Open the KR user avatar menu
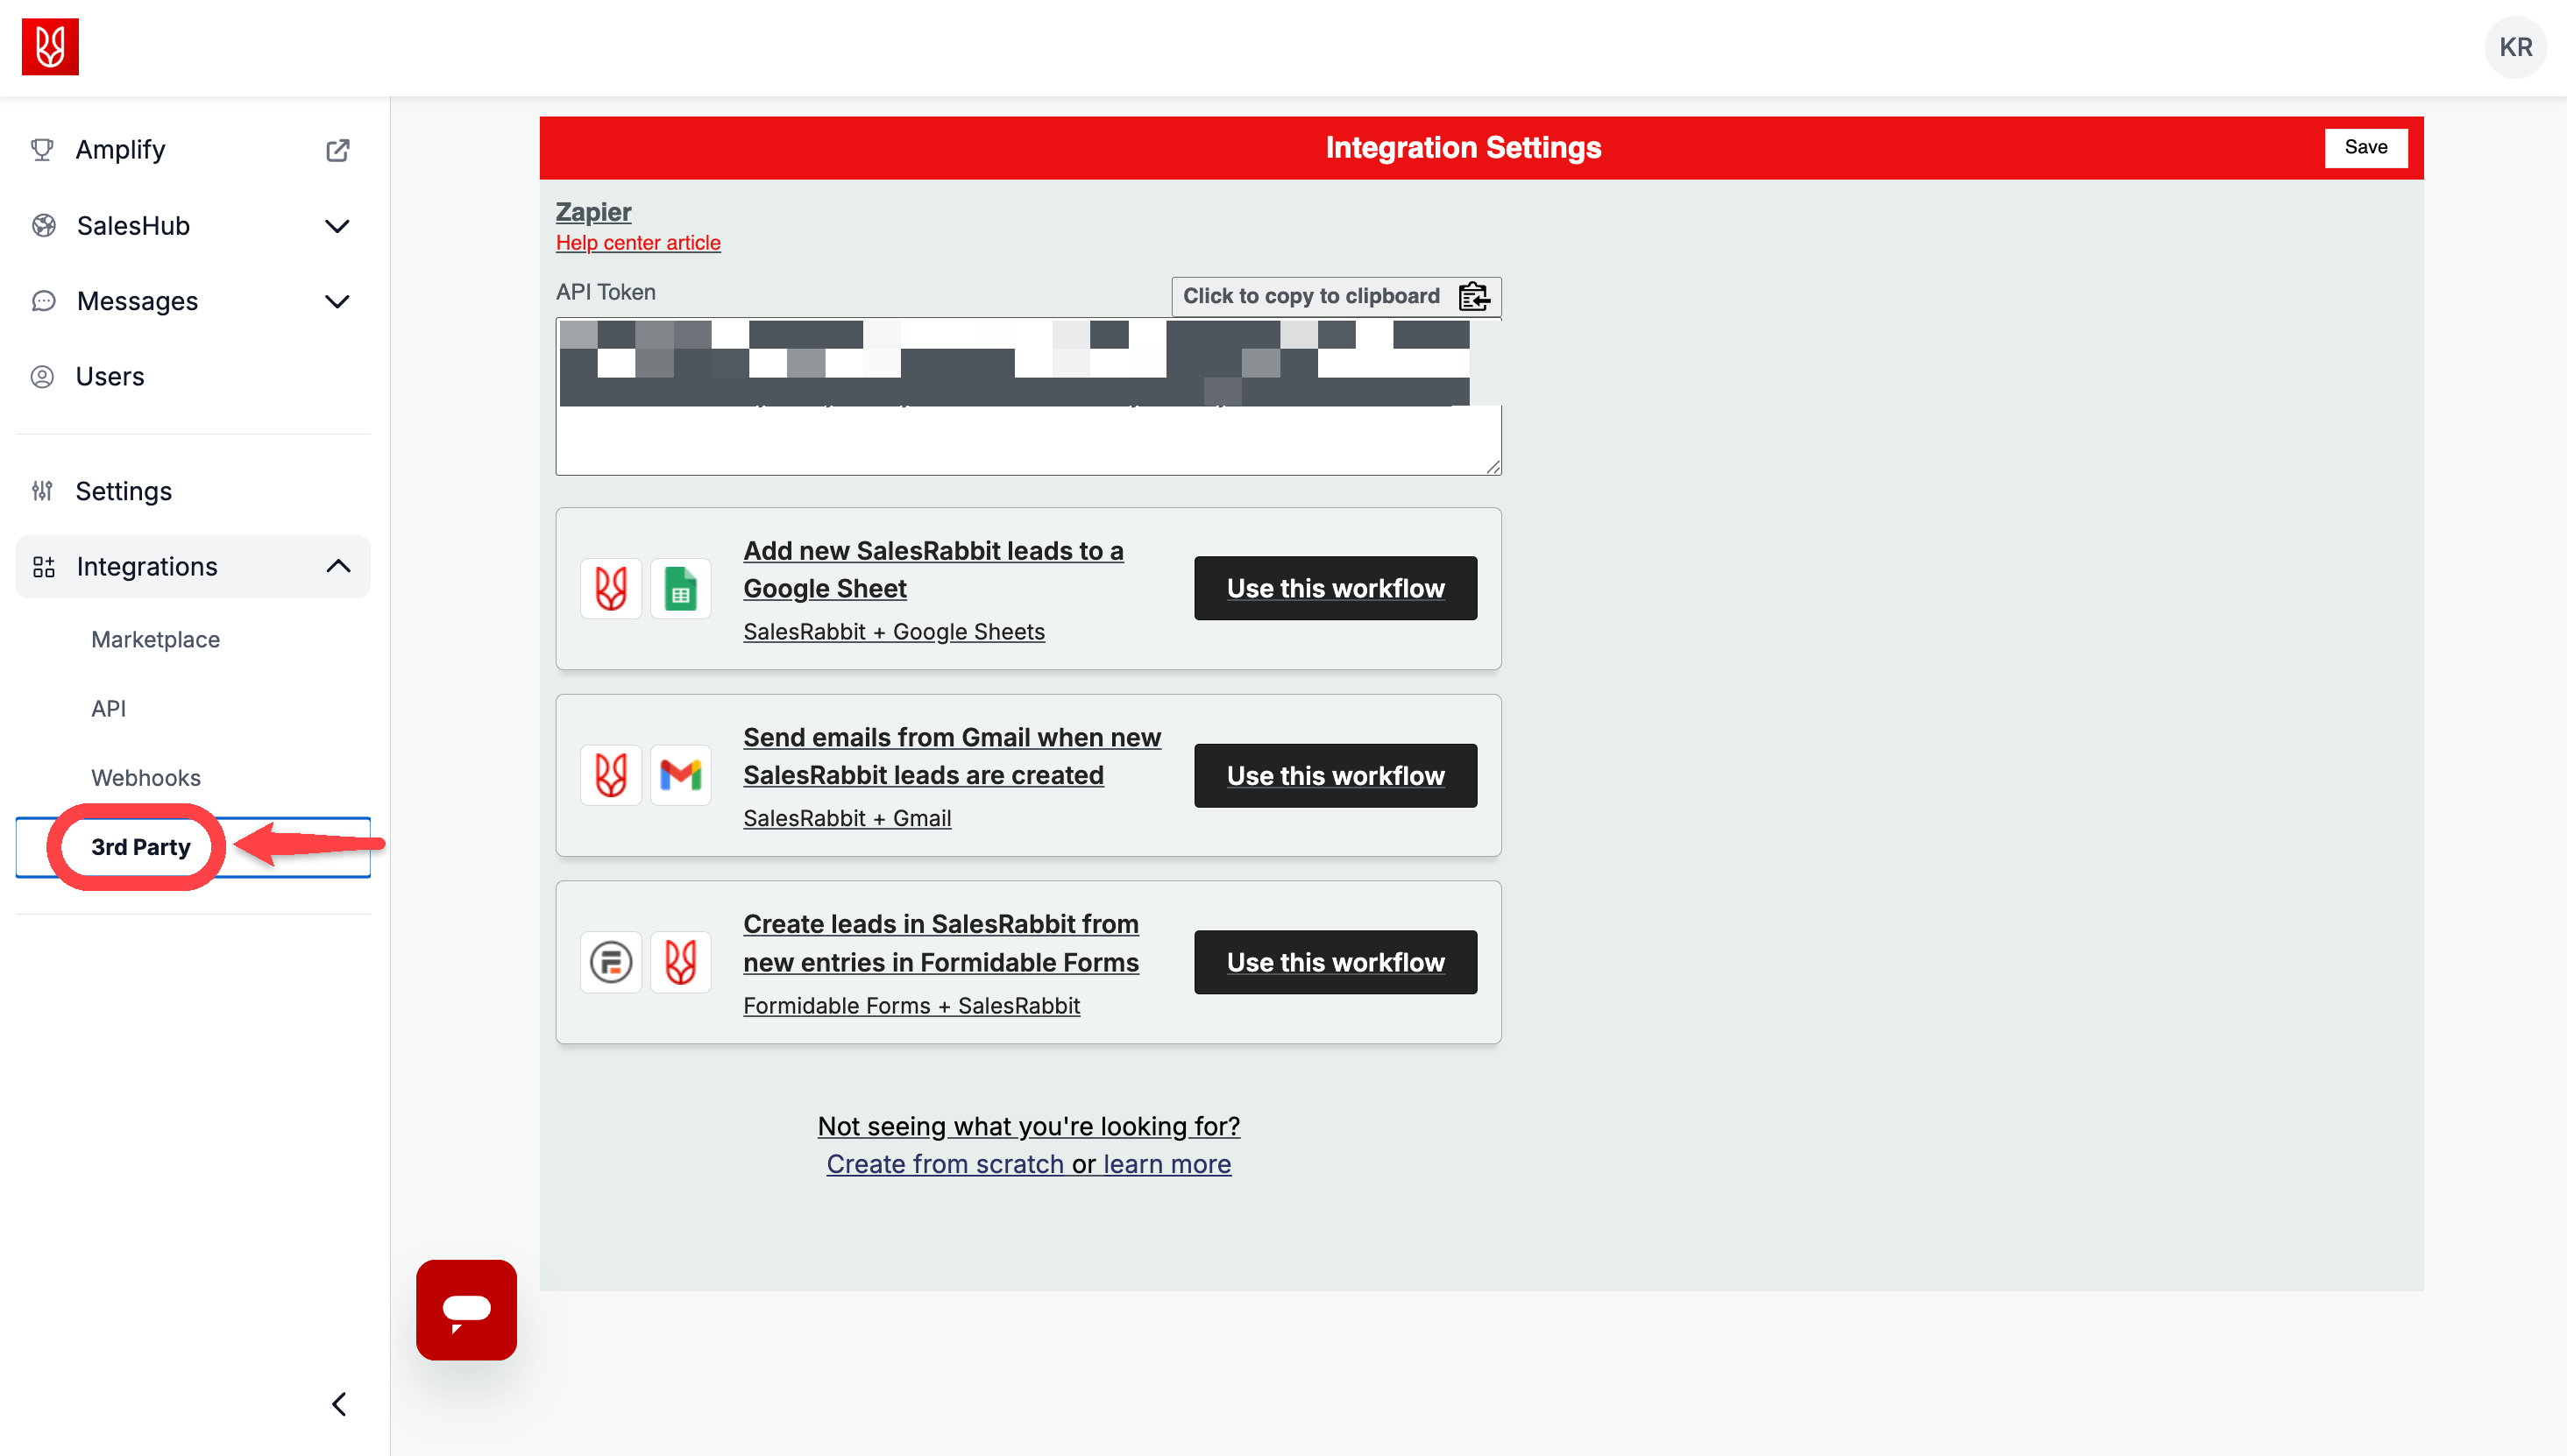Image resolution: width=2567 pixels, height=1456 pixels. click(2514, 47)
